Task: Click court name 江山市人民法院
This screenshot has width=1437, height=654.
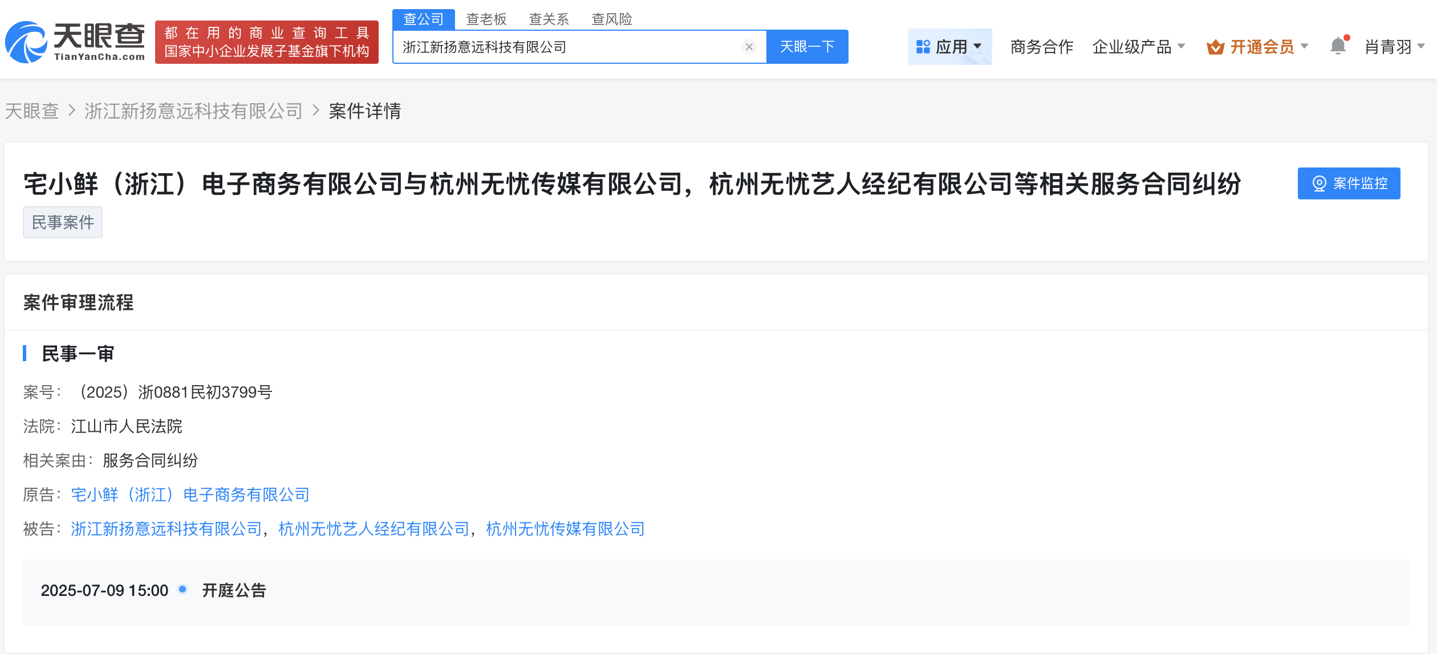Action: [x=127, y=426]
